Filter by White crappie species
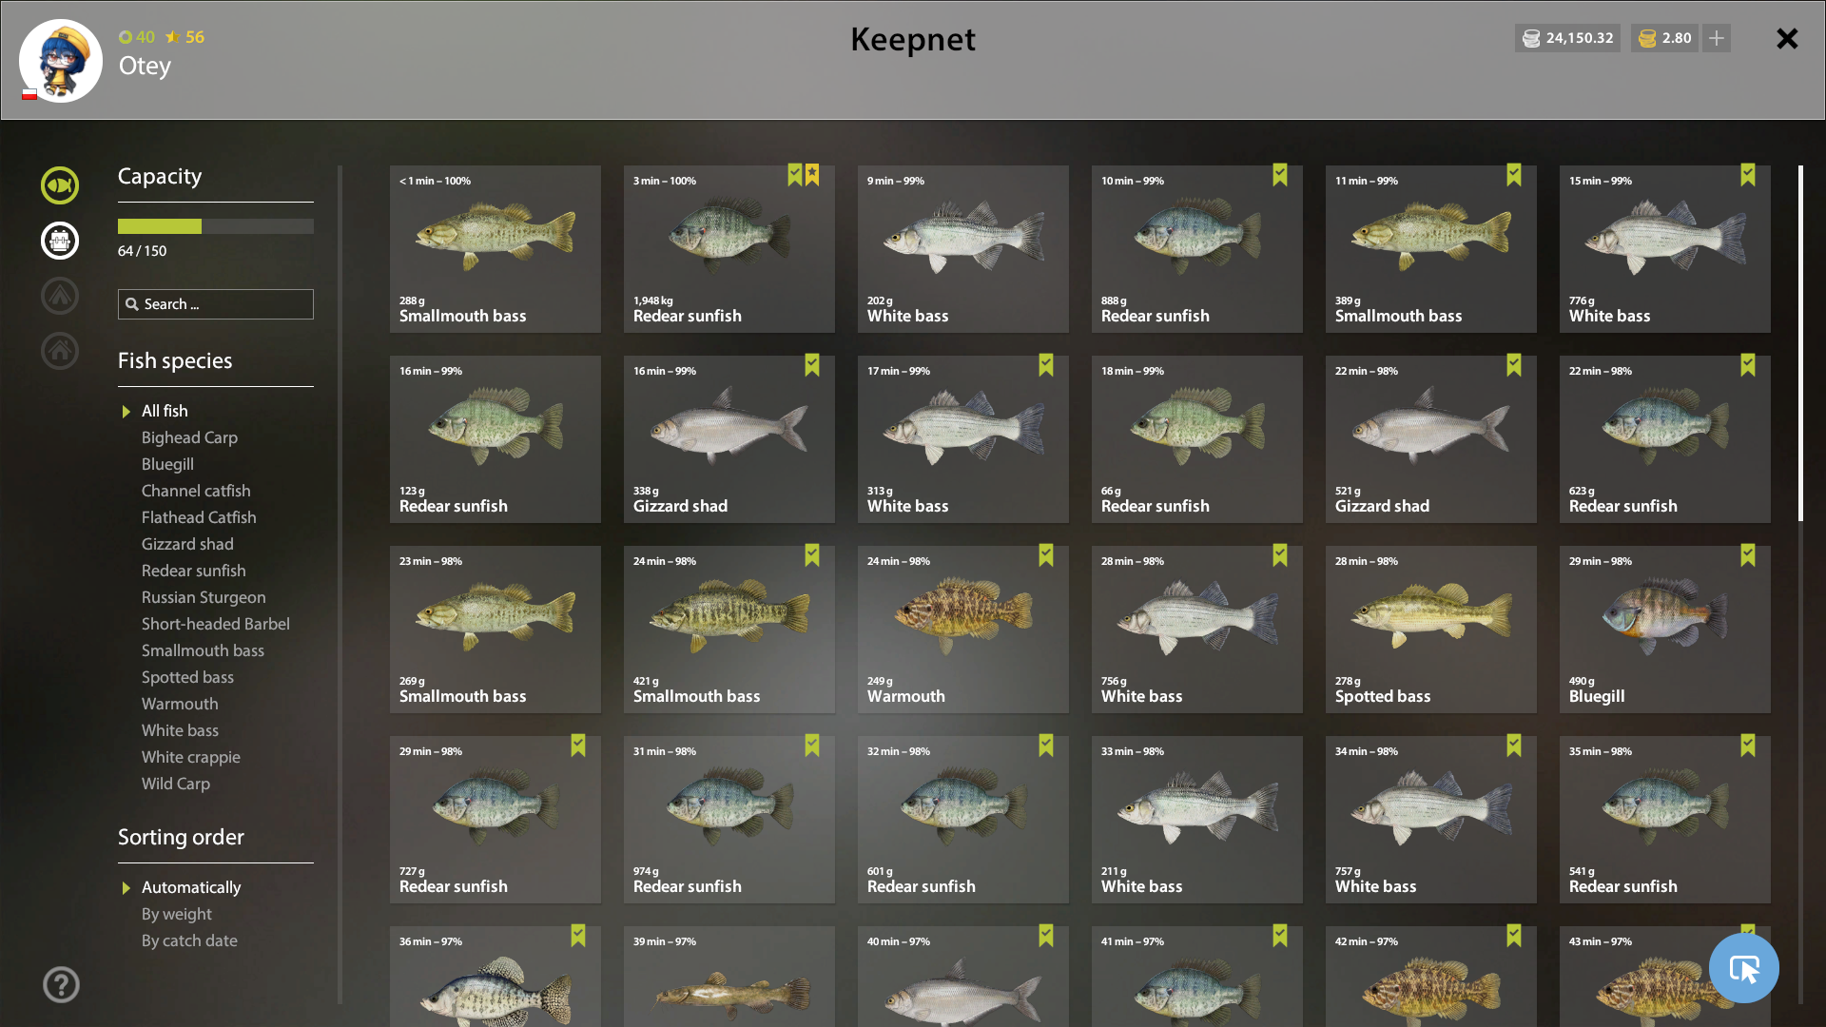Screen dimensions: 1826x1027 190,757
